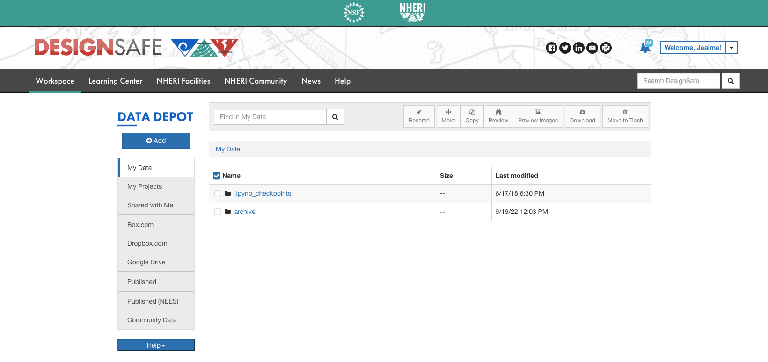This screenshot has height=362, width=768.
Task: Open the Twitter social icon
Action: [x=565, y=48]
